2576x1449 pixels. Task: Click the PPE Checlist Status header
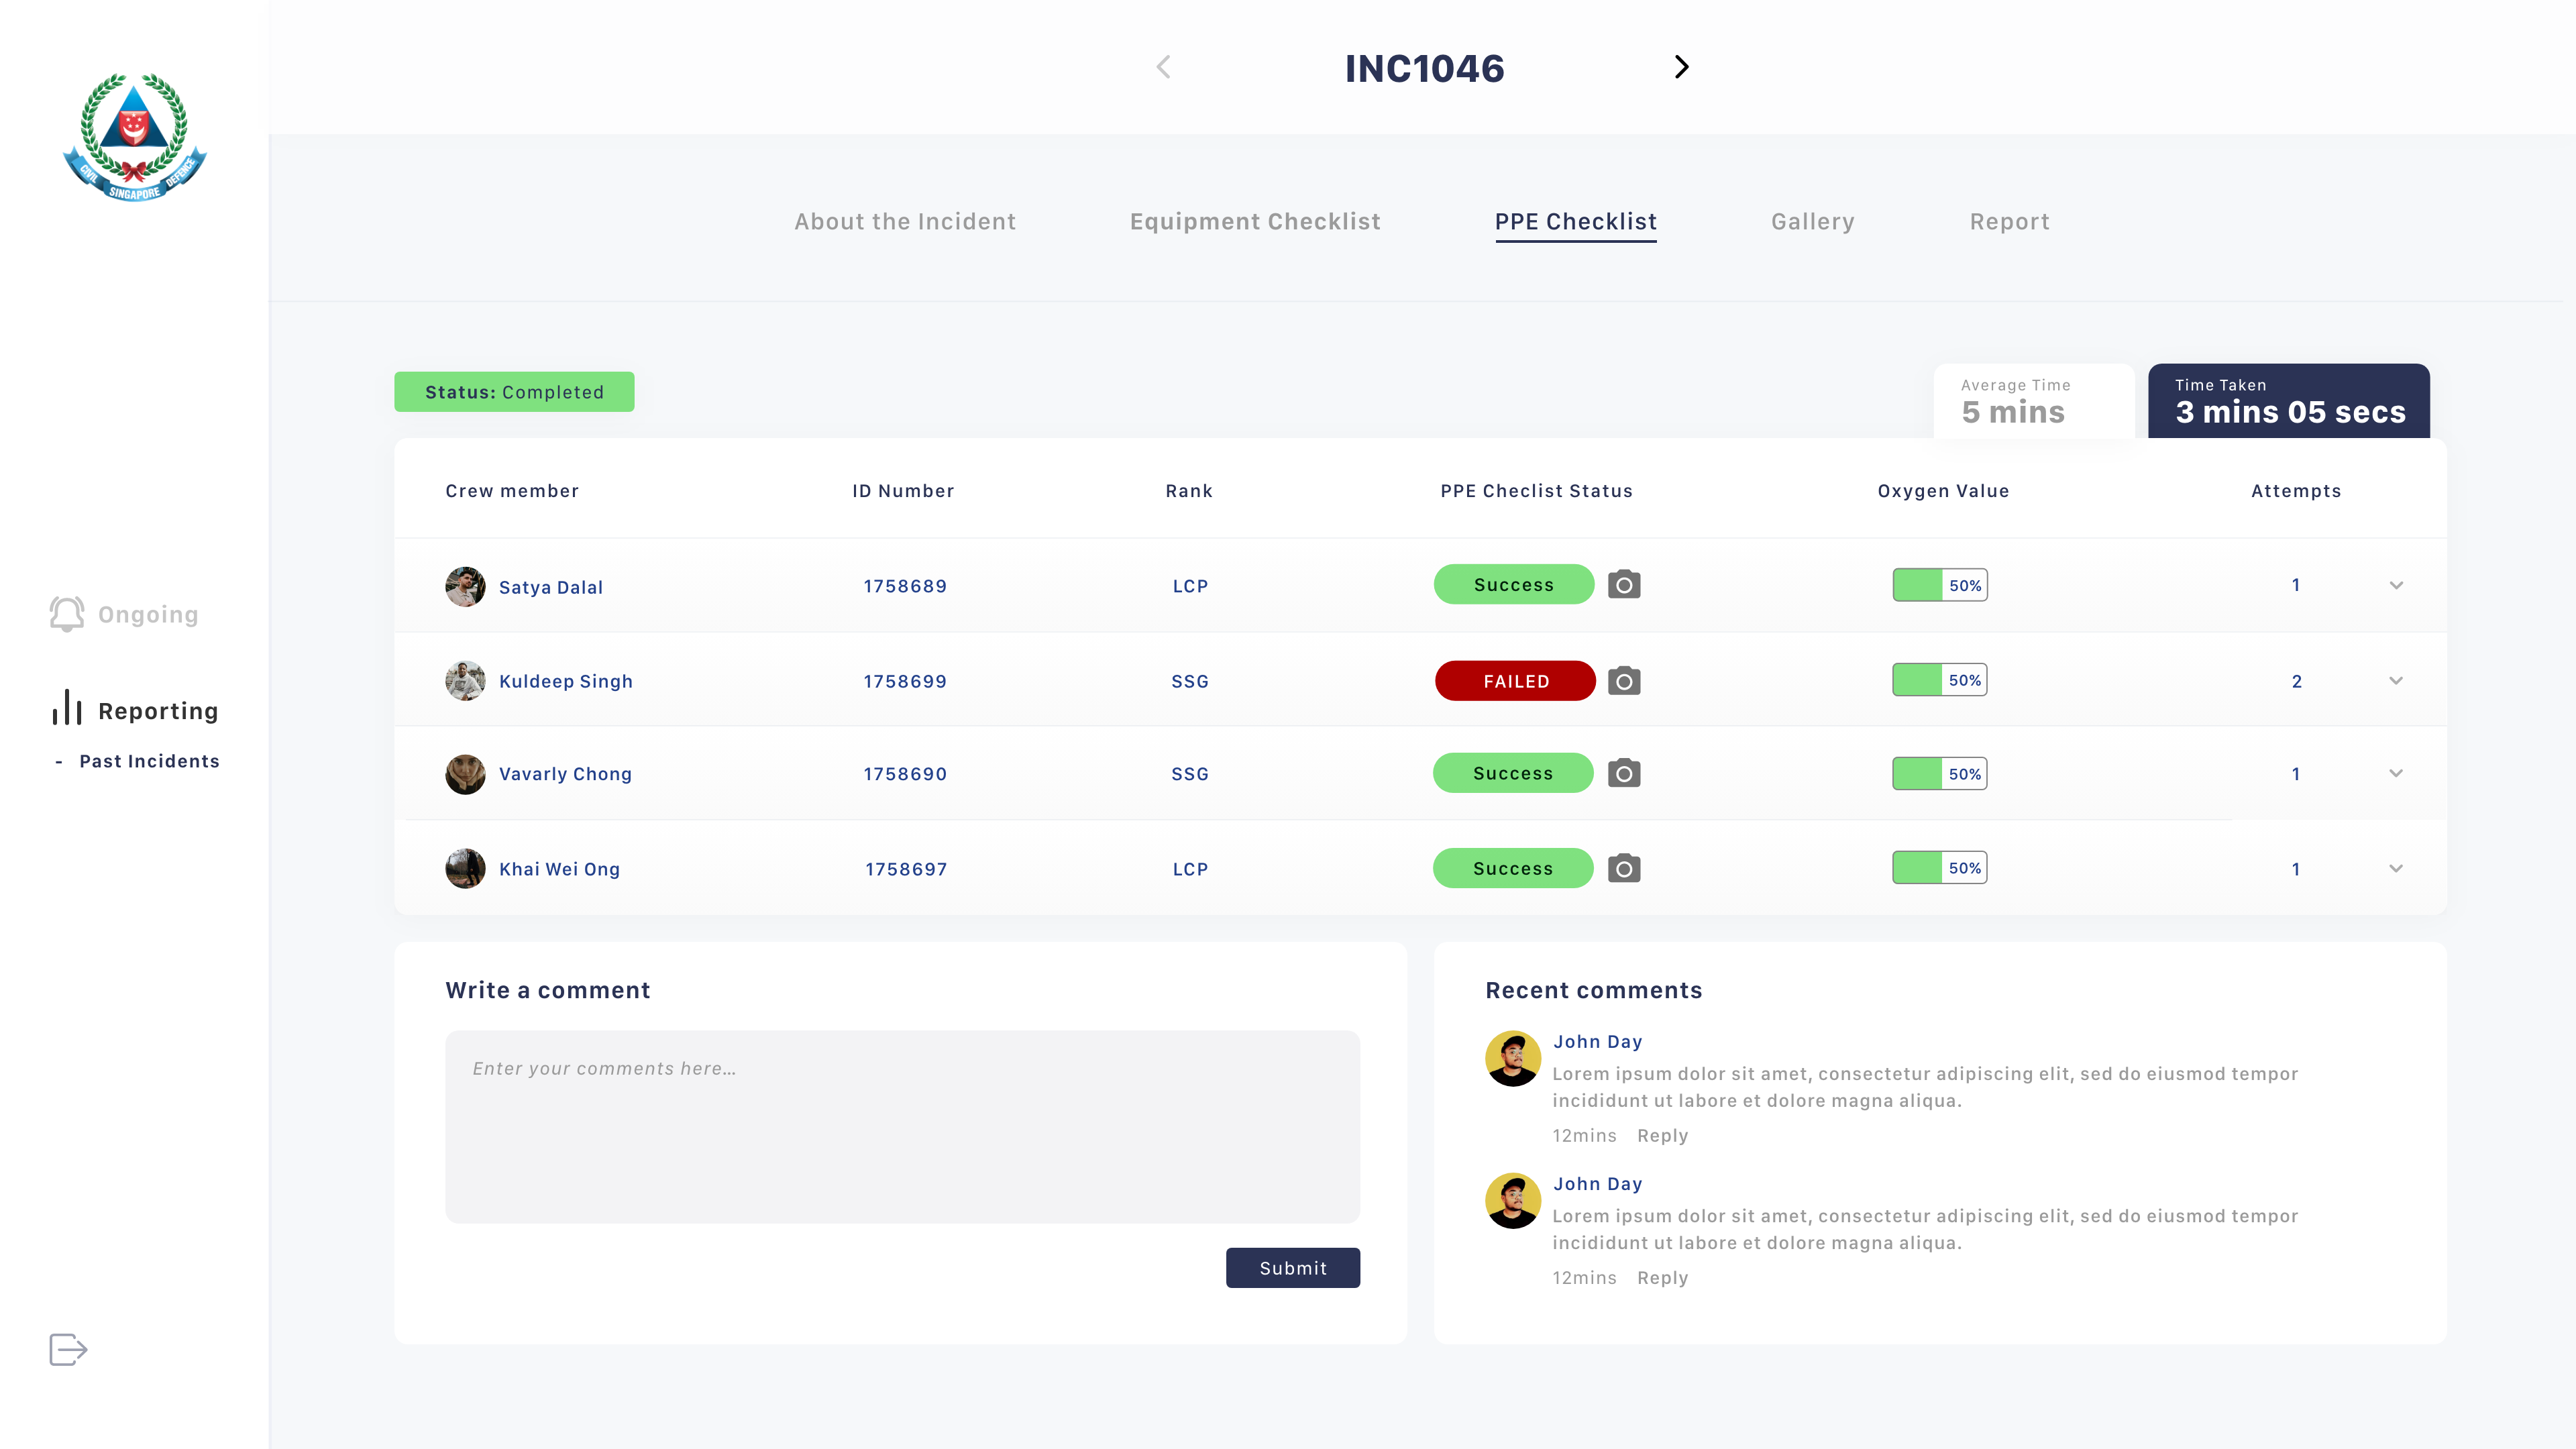(x=1536, y=491)
